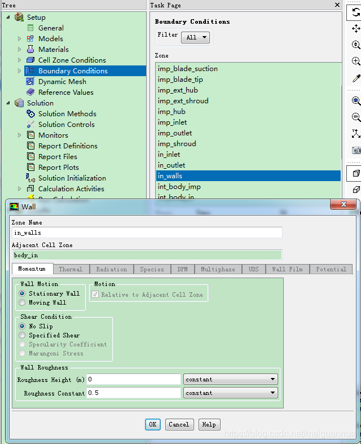This screenshot has height=444, width=361.
Task: Click the rotate view tool icon
Action: (x=356, y=12)
